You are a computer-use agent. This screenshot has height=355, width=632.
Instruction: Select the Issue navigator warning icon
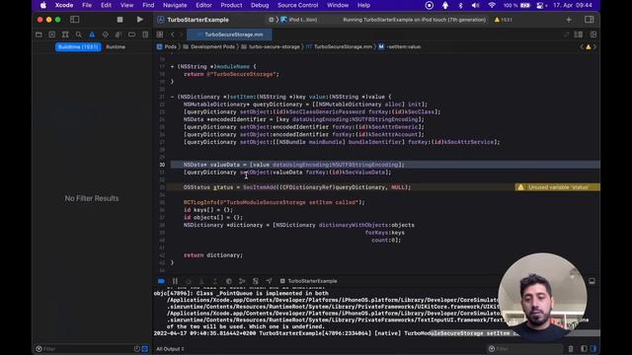pos(92,35)
